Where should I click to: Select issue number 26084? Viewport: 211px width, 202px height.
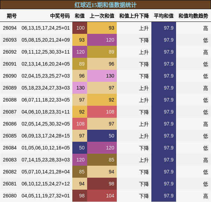tap(10, 148)
